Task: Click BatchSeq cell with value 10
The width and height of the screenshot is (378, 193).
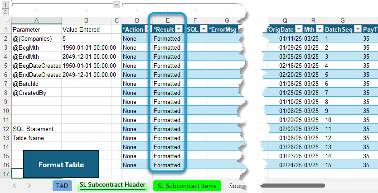Action: pyautogui.click(x=343, y=120)
